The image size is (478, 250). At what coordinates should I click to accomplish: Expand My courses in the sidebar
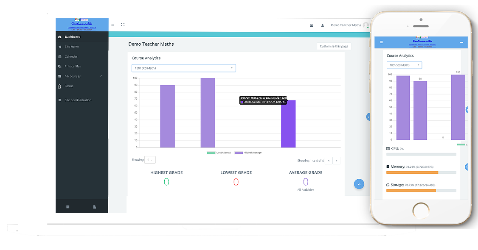coord(81,76)
